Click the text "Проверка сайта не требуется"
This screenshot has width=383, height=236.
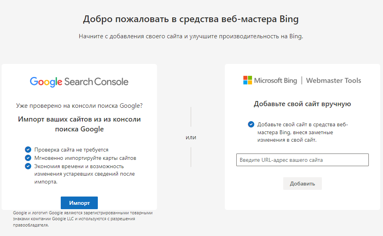71,150
